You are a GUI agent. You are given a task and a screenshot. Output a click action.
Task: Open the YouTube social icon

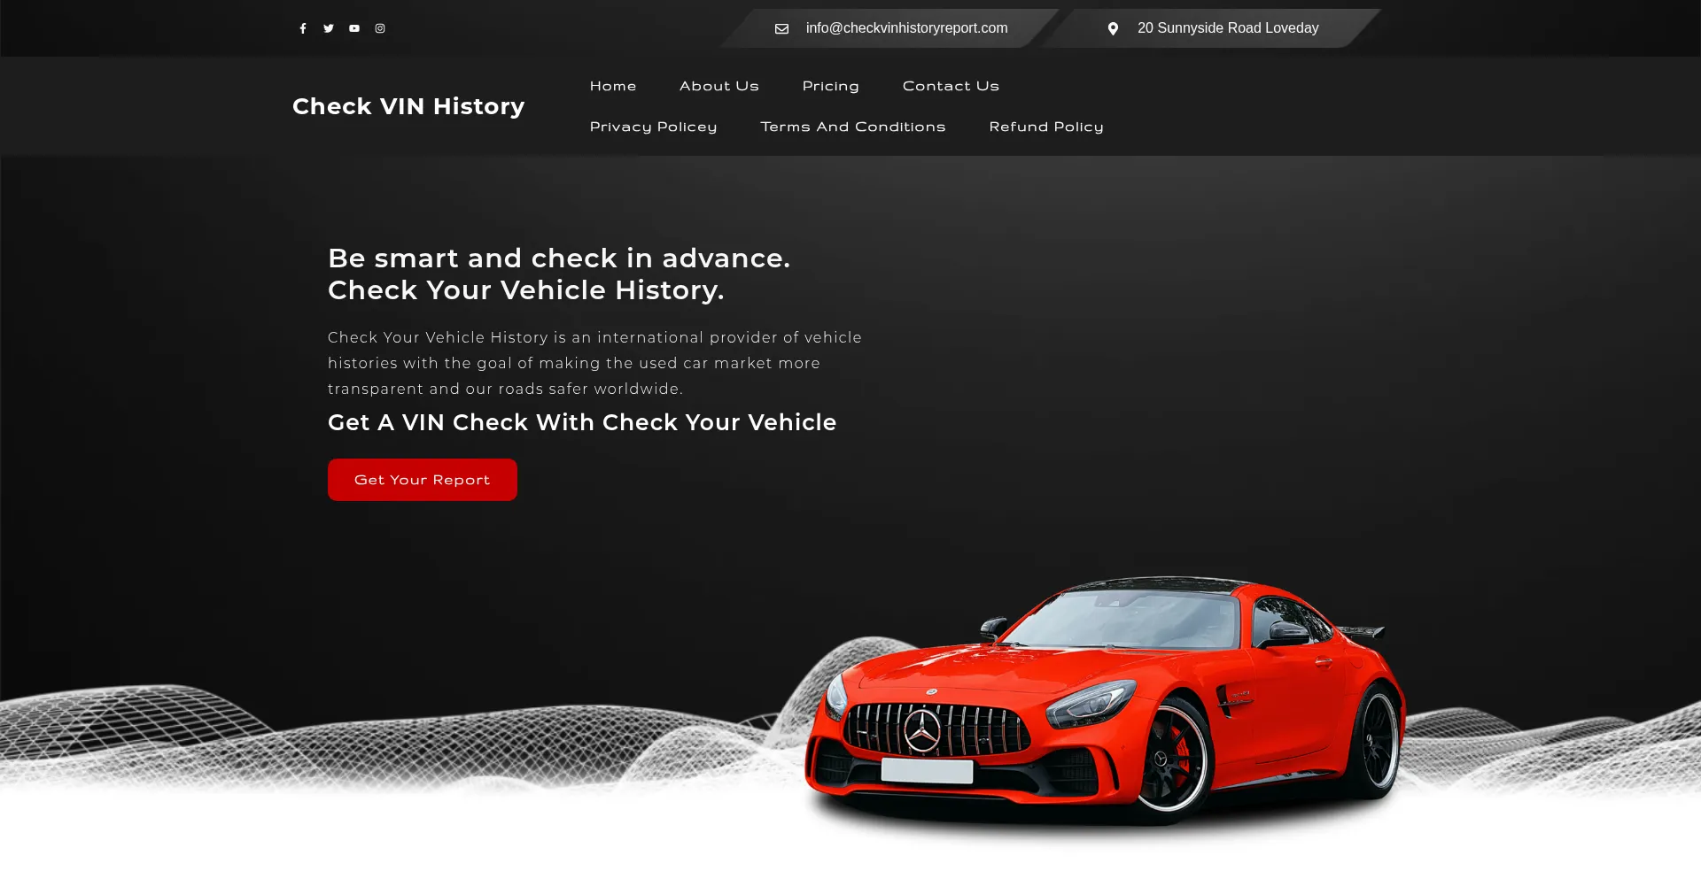(354, 28)
